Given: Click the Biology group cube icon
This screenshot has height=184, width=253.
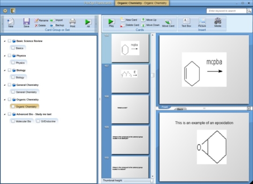Looking at the screenshot, I should tap(14, 70).
